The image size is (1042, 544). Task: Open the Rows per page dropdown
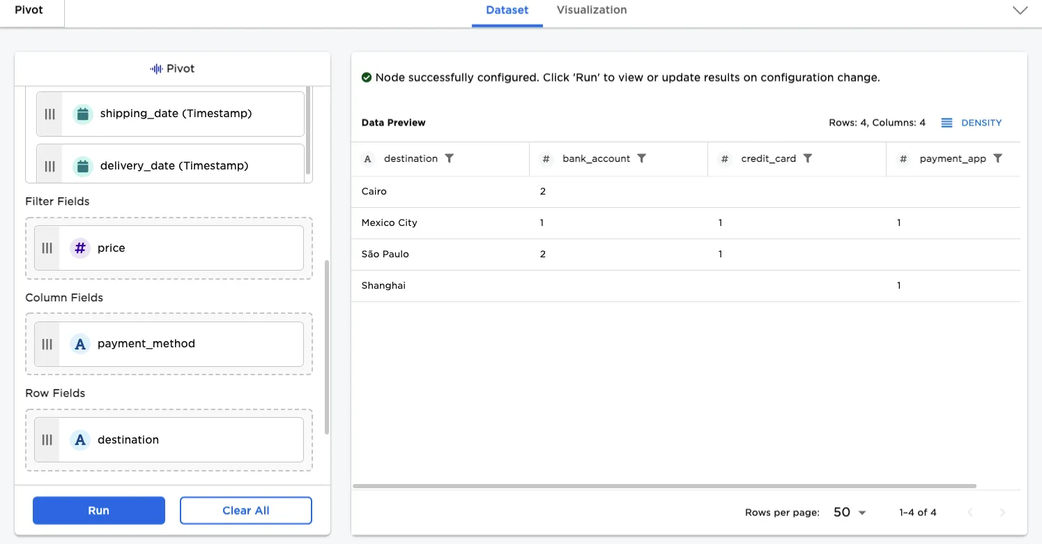coord(848,512)
